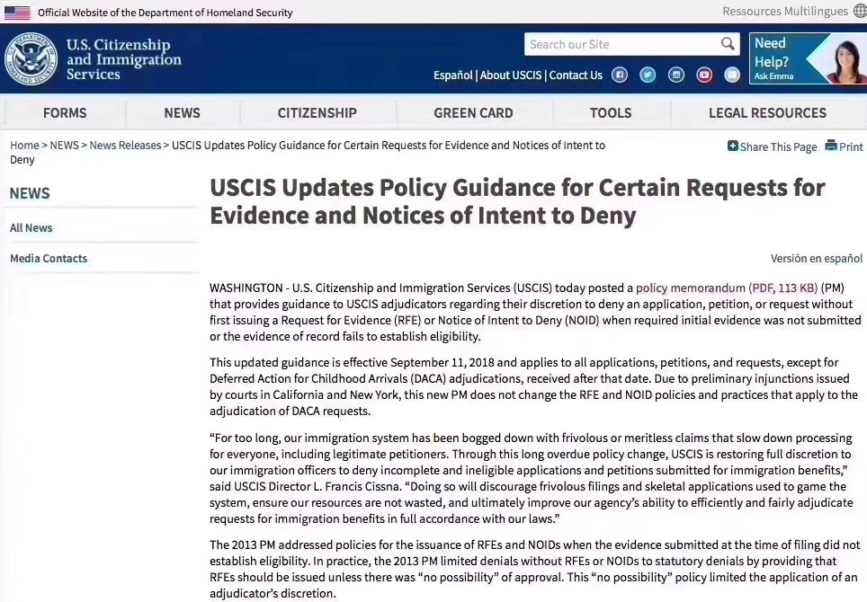Open the USCIS Facebook icon
The width and height of the screenshot is (867, 602).
coord(620,75)
